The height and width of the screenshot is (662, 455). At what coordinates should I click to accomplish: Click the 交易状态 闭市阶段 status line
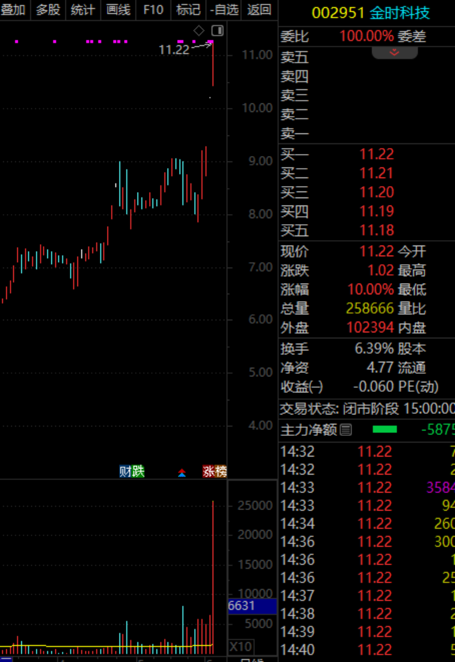point(367,408)
